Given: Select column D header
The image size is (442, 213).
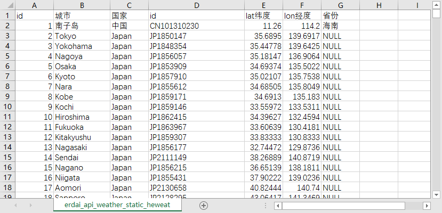Looking at the screenshot, I should coord(196,5).
